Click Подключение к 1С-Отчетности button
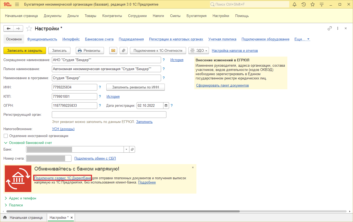 click(x=158, y=50)
